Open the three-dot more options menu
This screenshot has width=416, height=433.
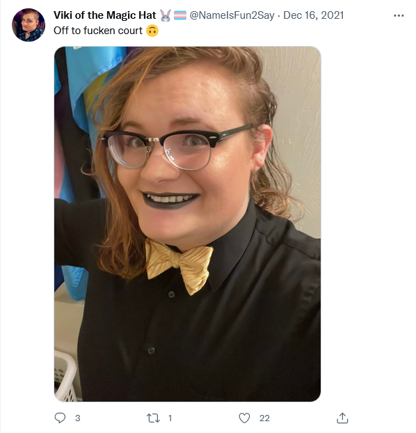point(399,16)
